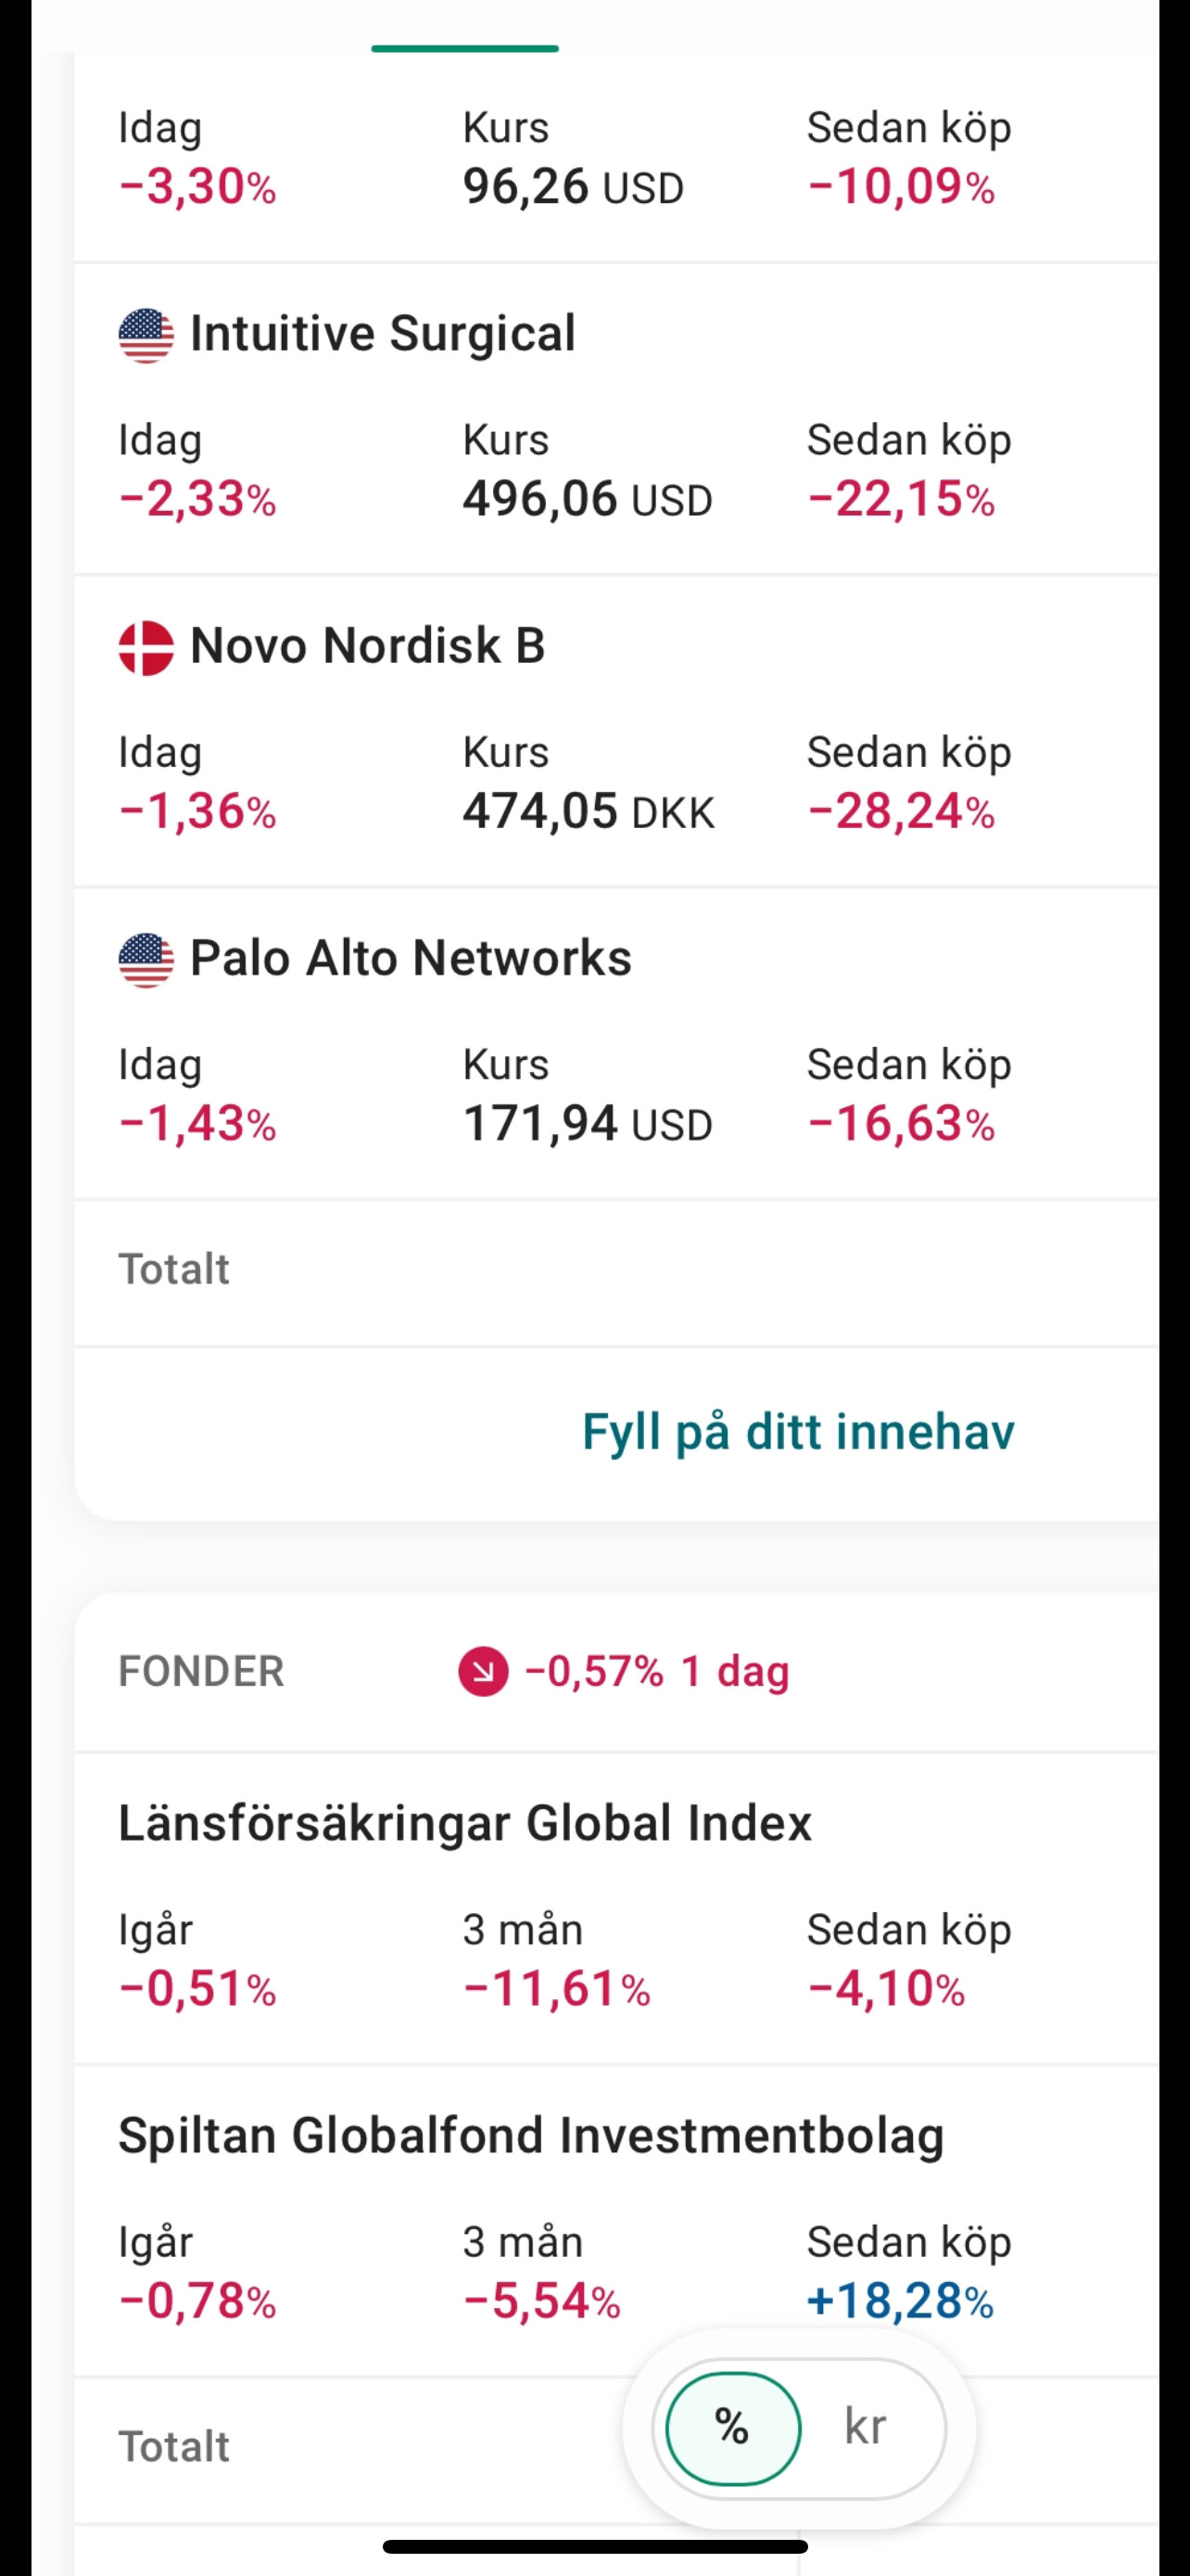Open Fyll på ditt innehav link
Viewport: 1190px width, 2576px height.
pyautogui.click(x=797, y=1432)
